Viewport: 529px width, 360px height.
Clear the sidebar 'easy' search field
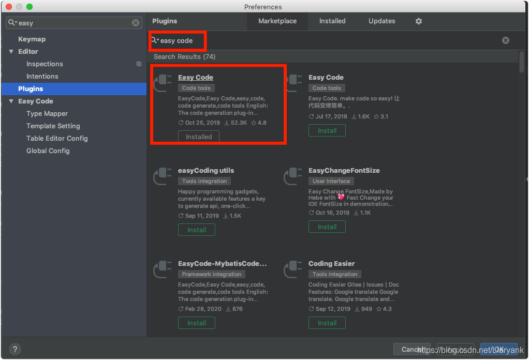point(136,23)
